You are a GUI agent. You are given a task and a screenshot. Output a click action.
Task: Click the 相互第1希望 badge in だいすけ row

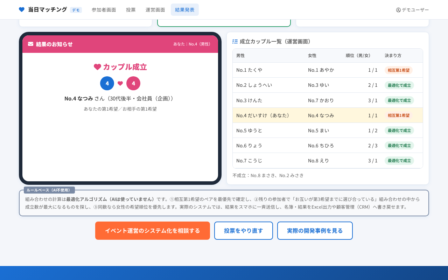click(399, 115)
